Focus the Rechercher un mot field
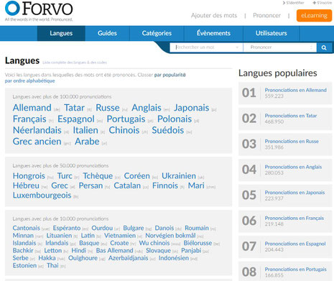This screenshot has height=281, width=334. 205,47
